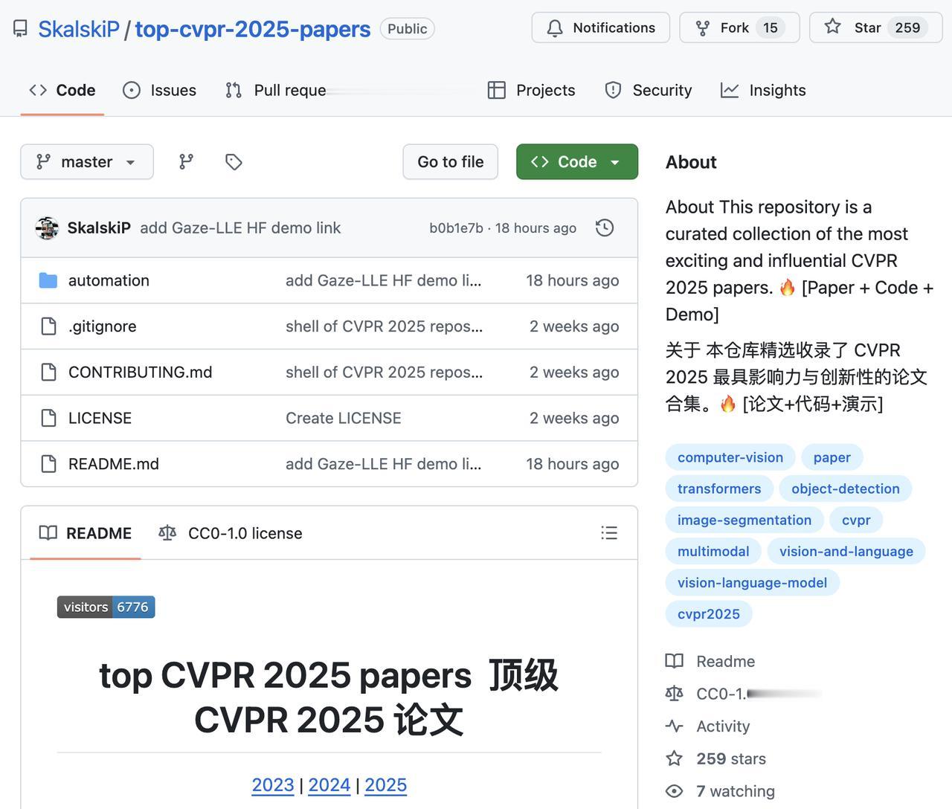
Task: Click the cvpr2025 topic tag
Action: tap(709, 613)
